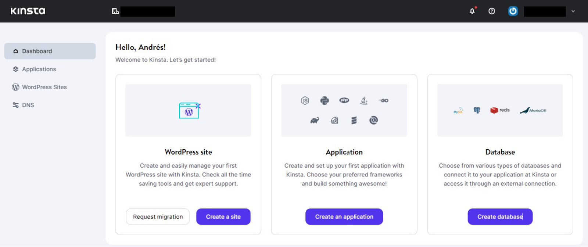Go to Dashboard in sidebar
Viewport: 588px width, 247px height.
50,51
